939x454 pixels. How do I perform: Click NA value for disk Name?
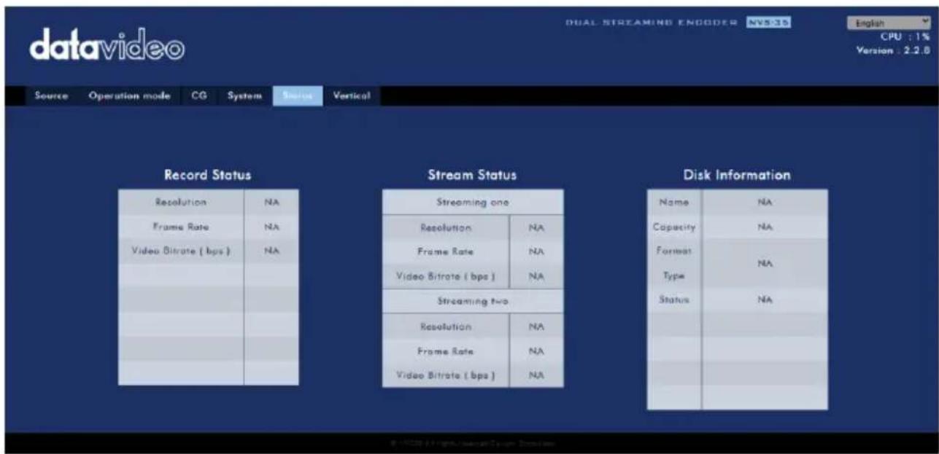click(x=765, y=201)
